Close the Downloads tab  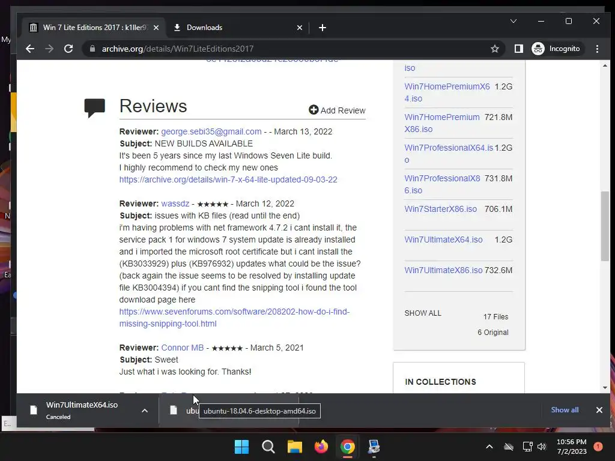pos(300,28)
